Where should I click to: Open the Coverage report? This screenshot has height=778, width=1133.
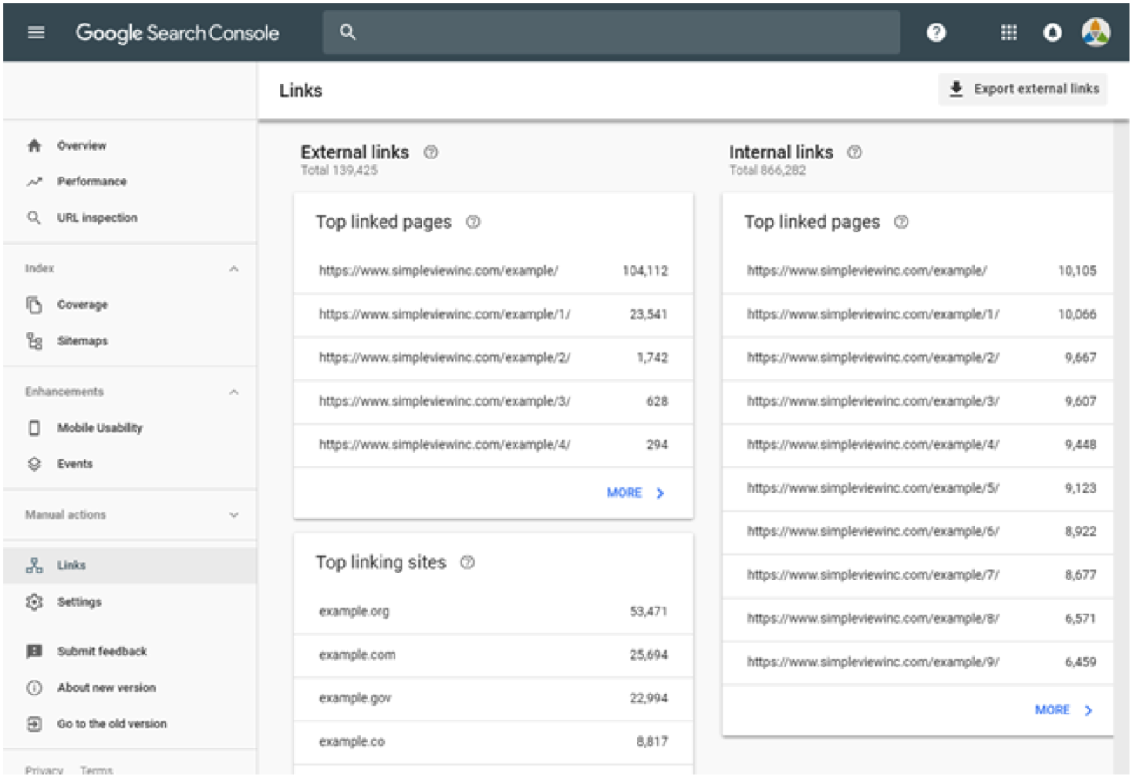click(x=130, y=305)
